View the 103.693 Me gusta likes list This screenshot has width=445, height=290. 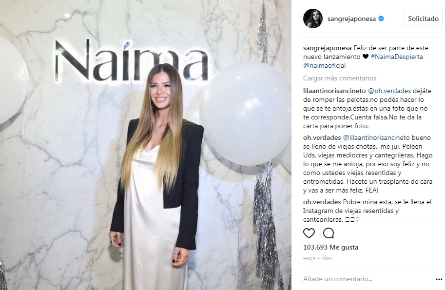click(330, 247)
